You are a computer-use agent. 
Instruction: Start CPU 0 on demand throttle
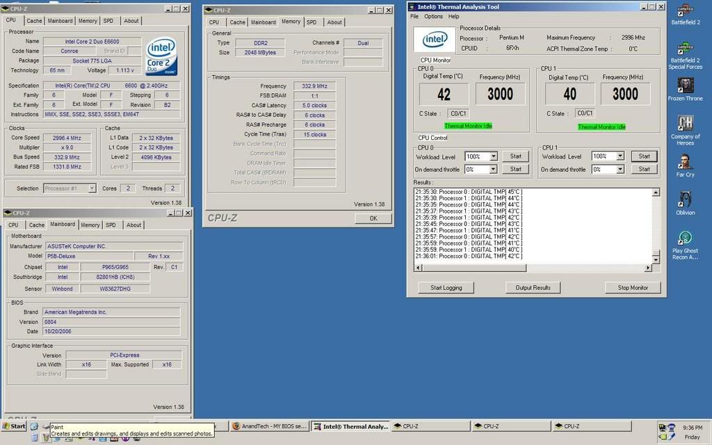(x=515, y=169)
